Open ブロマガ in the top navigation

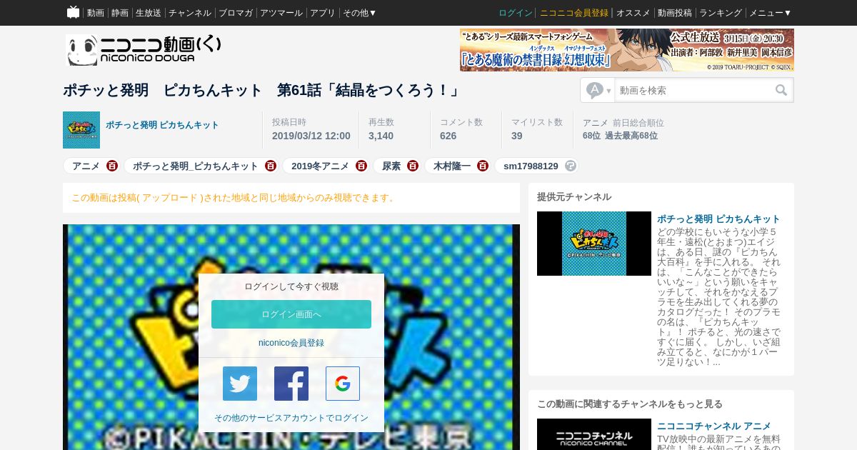coord(236,13)
